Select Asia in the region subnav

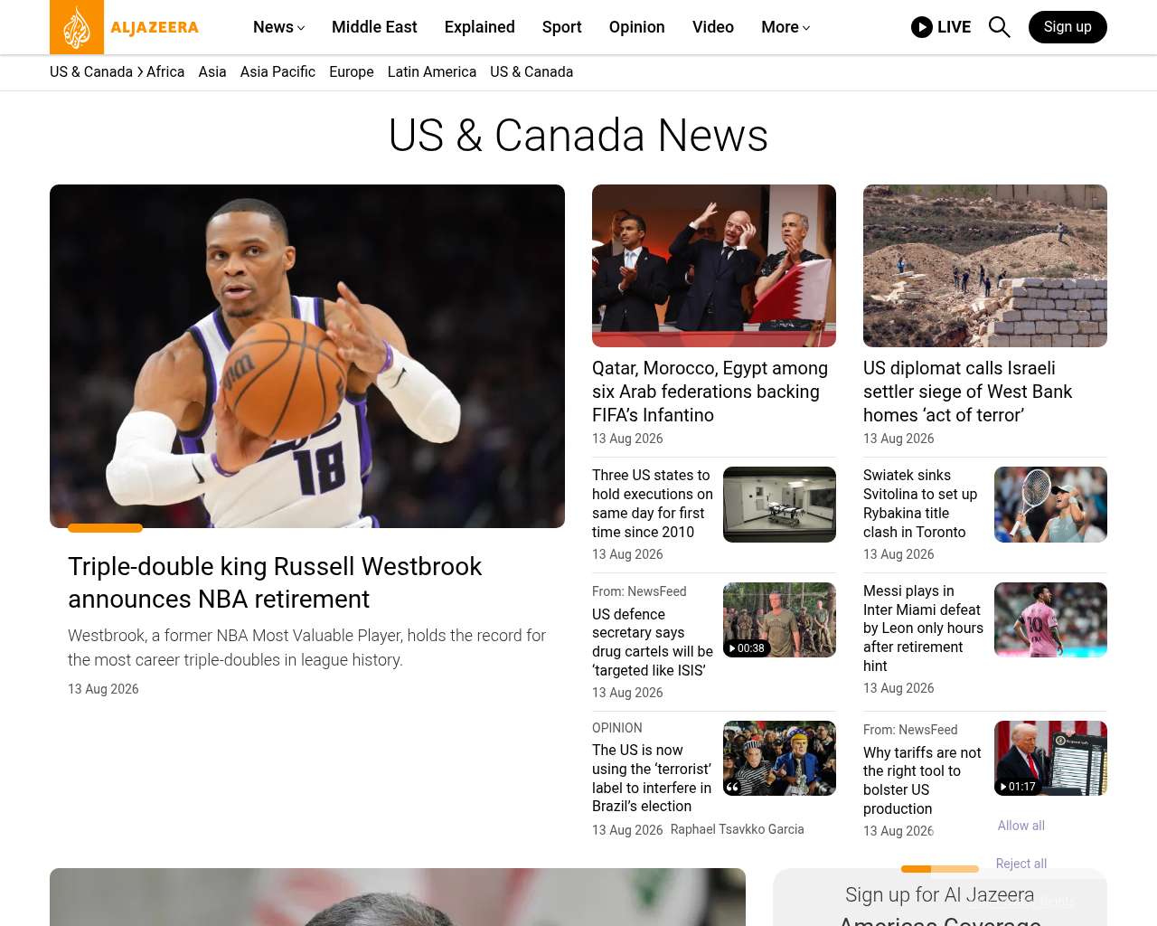pos(212,72)
